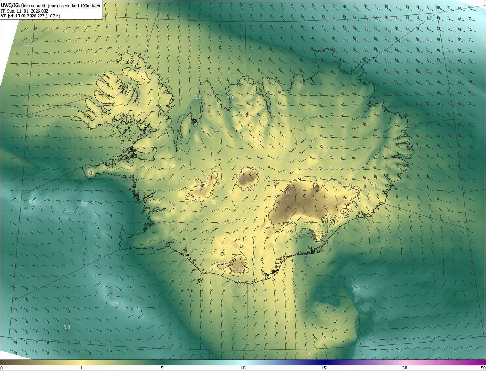486x371 pixels.
Task: Click the 0.3 label on the largest glacier
Action: 289,192
